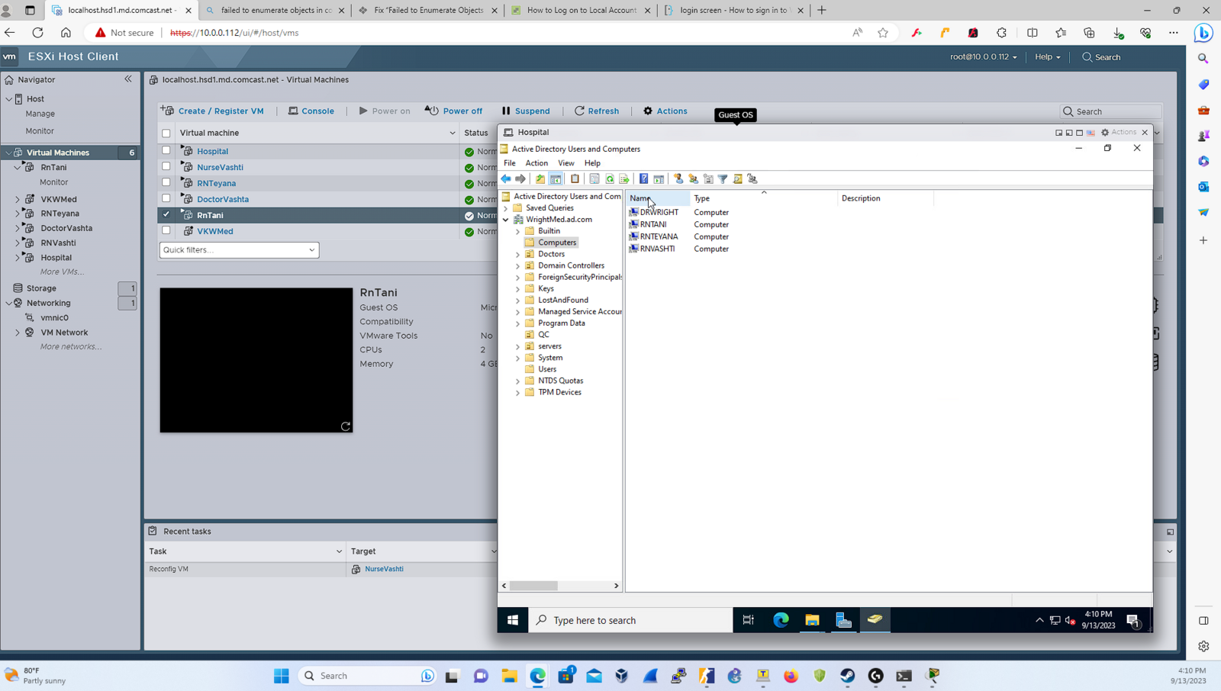Switch to the 'failed to enumerate objects' browser tab
1221x691 pixels.
click(x=275, y=11)
